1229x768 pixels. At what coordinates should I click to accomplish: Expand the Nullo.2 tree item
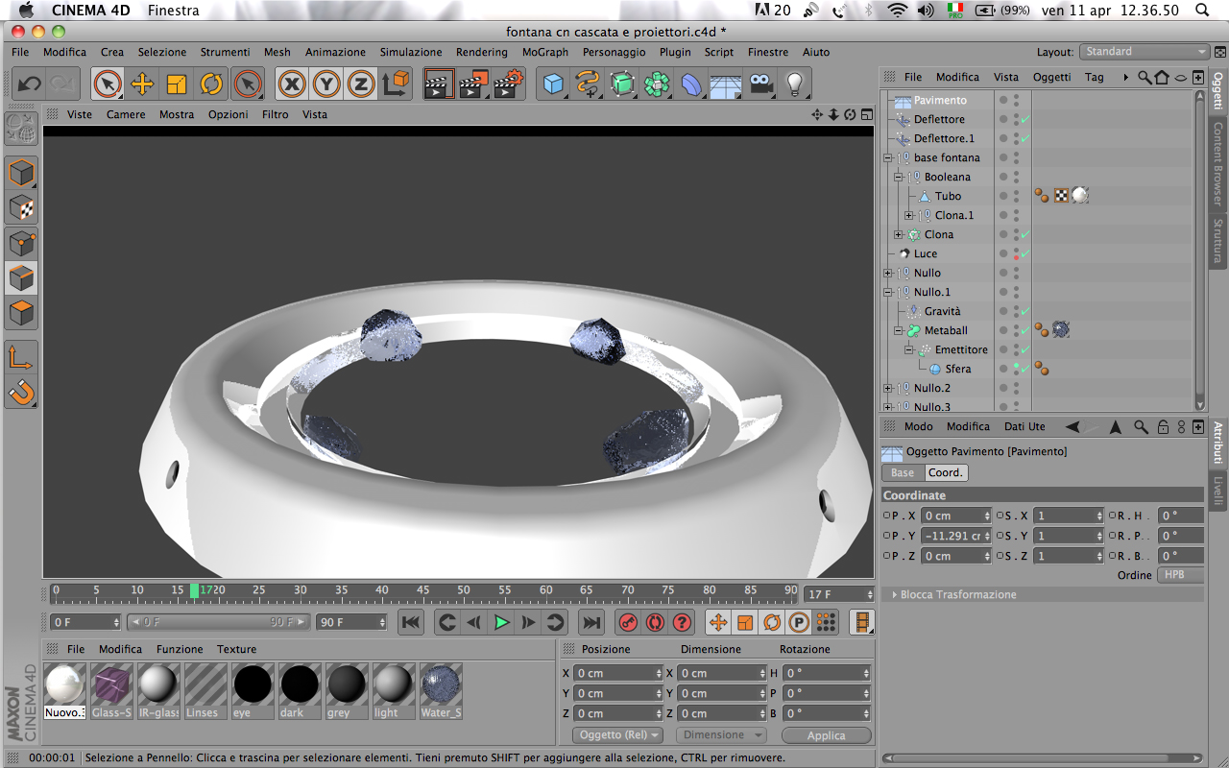(x=888, y=388)
